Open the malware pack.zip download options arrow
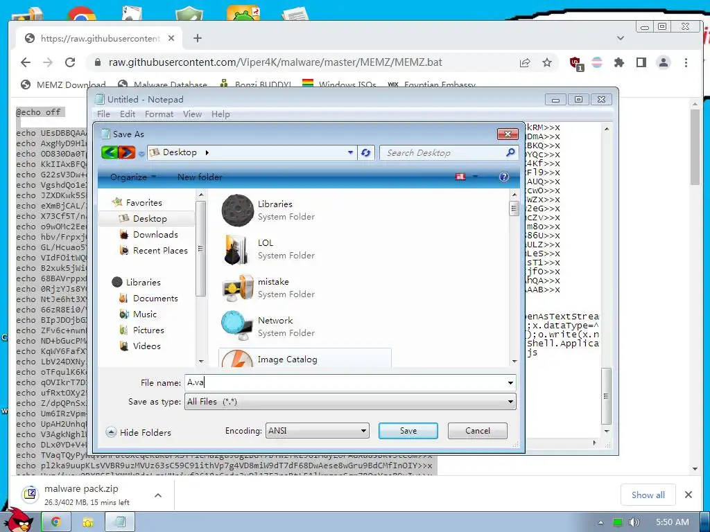 pos(158,495)
